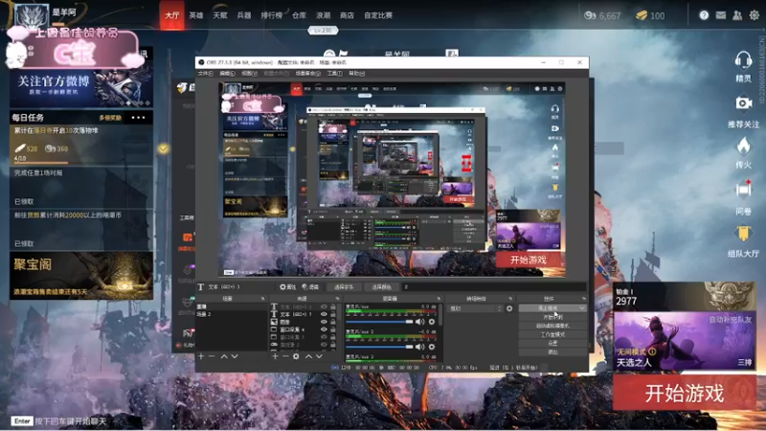The image size is (766, 431).
Task: Toggle visibility eye of 窗口采集 4 source
Action: 324,329
